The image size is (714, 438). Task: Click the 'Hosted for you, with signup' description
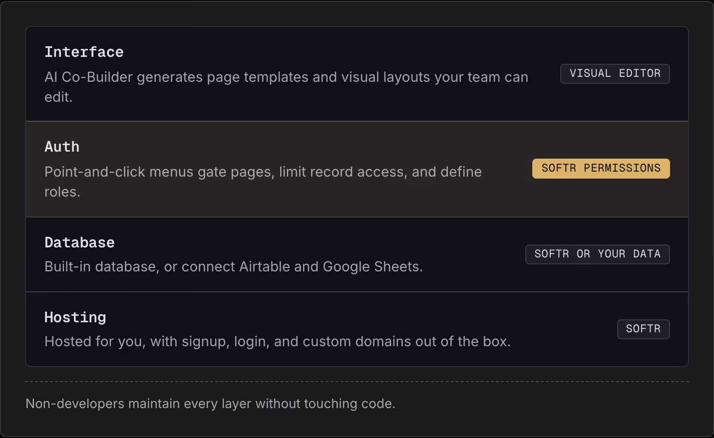pyautogui.click(x=278, y=342)
